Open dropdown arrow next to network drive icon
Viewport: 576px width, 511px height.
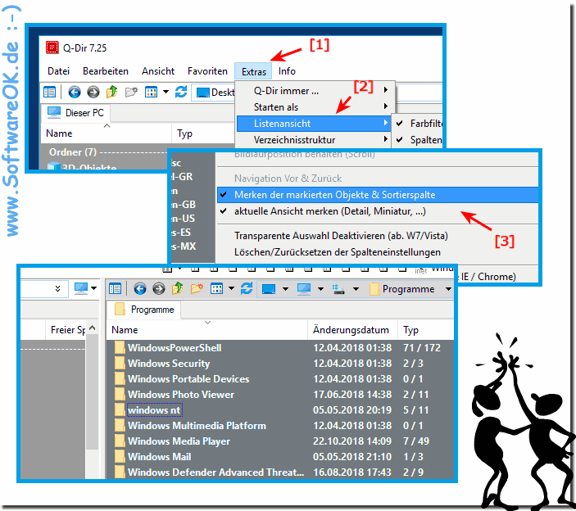pyautogui.click(x=356, y=289)
